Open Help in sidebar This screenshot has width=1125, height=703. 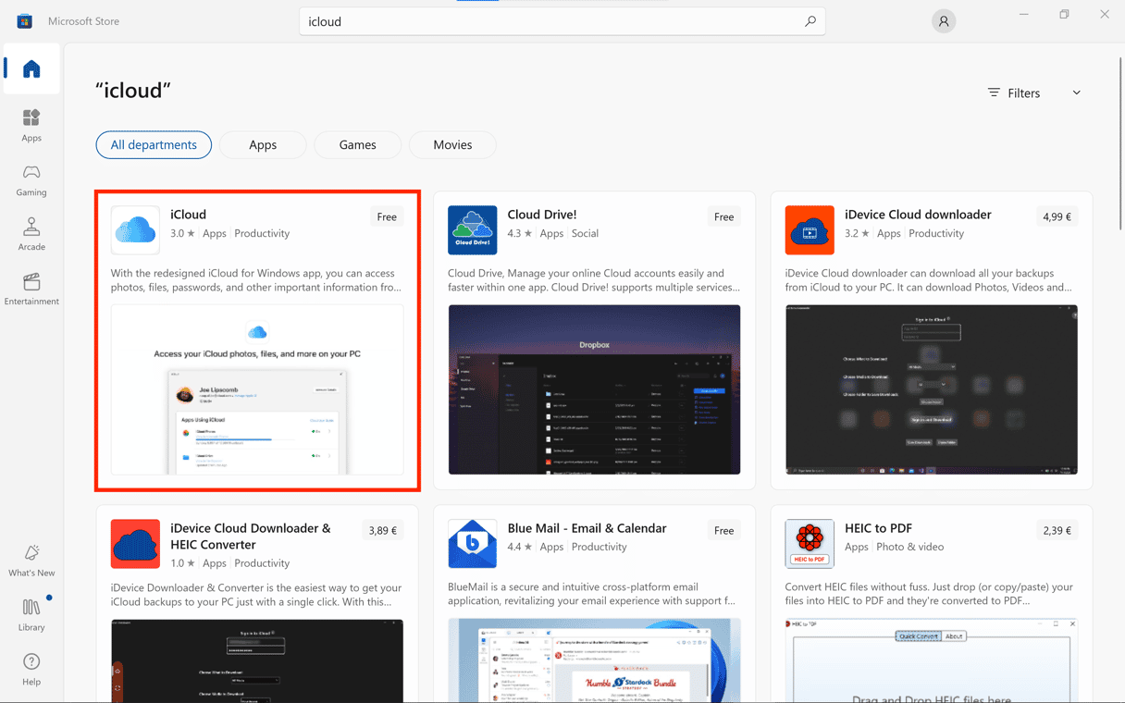pos(31,670)
